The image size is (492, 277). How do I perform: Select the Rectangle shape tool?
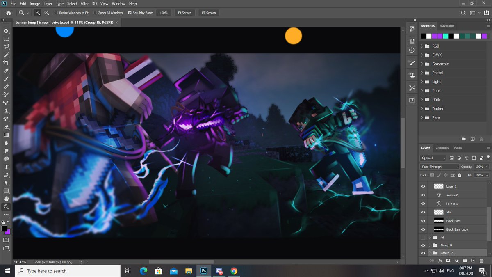tap(6, 191)
